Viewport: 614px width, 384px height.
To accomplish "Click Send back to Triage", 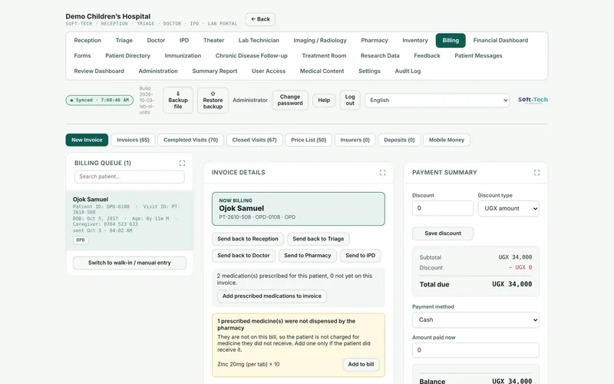I will click(x=319, y=239).
